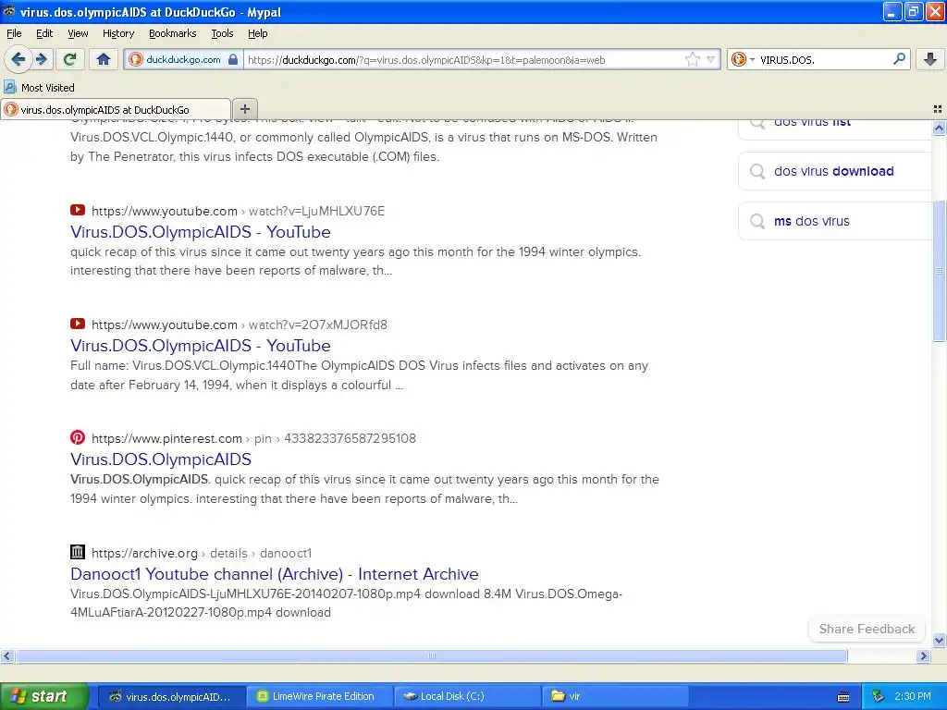Click the Share Feedback button
The image size is (947, 710).
tap(867, 629)
